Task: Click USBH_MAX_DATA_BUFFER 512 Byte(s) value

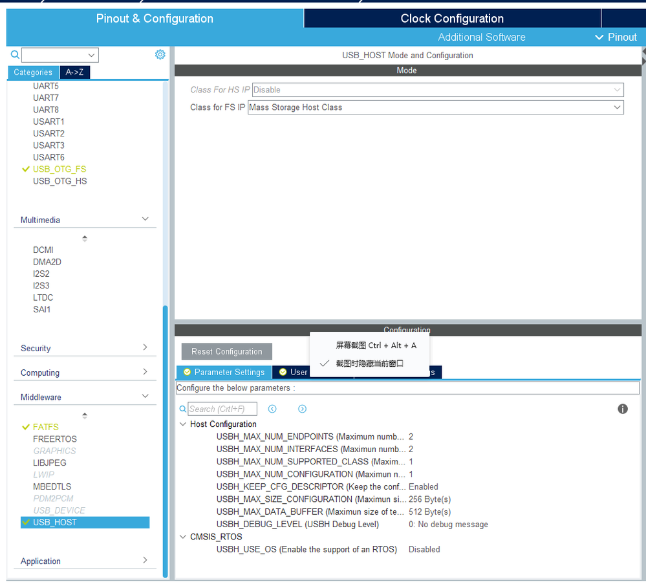Action: [430, 512]
